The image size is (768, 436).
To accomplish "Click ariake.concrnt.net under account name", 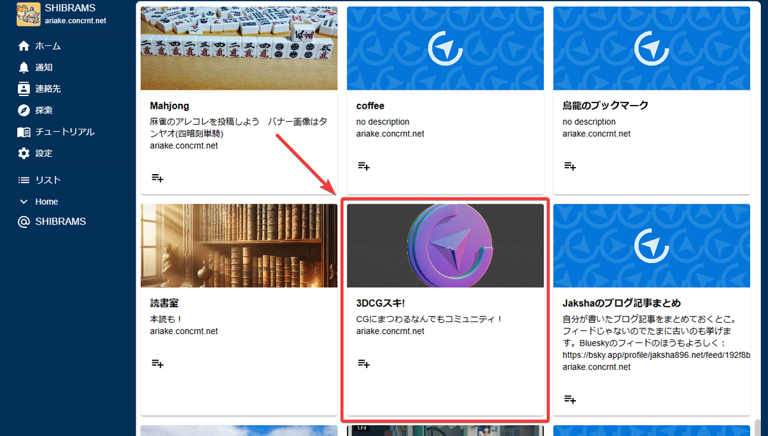I will tap(76, 20).
